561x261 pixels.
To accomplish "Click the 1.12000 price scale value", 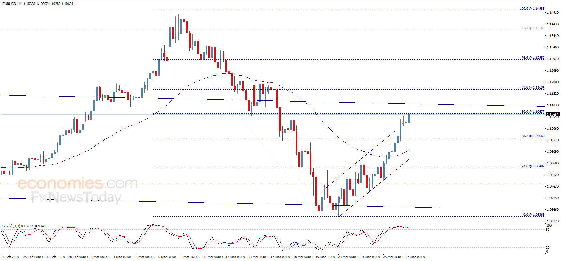I will pos(553,82).
